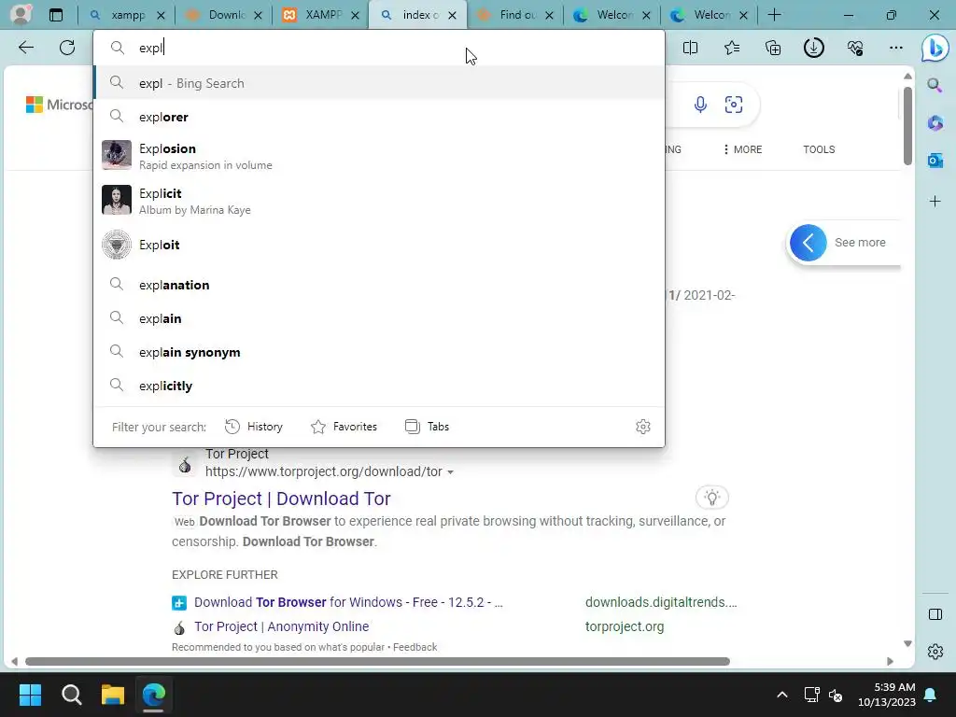Viewport: 956px width, 717px height.
Task: Open the Downloads icon in the toolbar
Action: [x=814, y=48]
